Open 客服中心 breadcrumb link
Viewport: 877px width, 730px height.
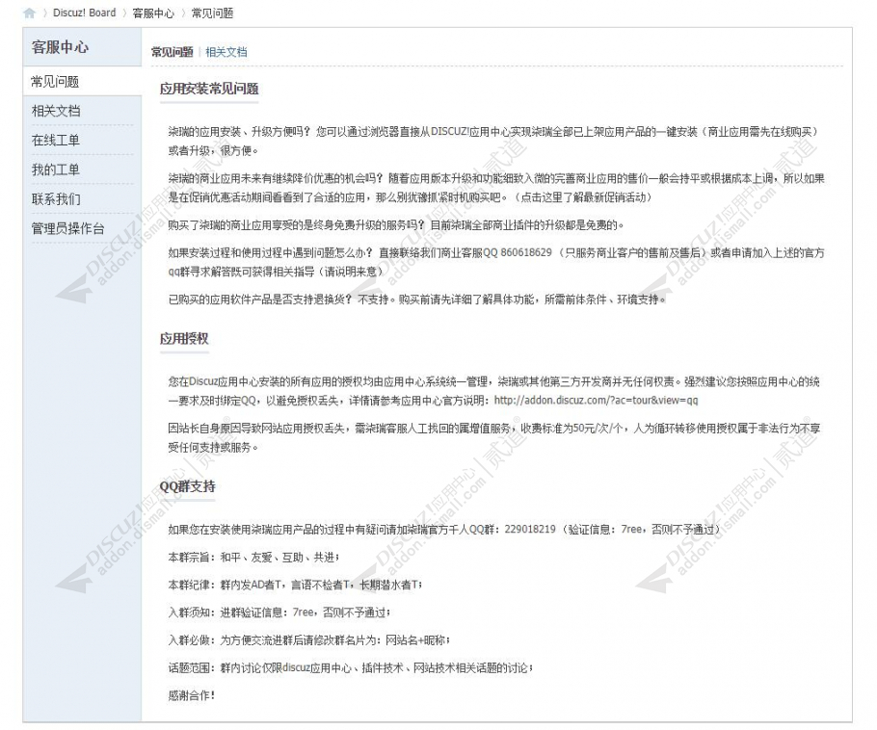click(152, 13)
